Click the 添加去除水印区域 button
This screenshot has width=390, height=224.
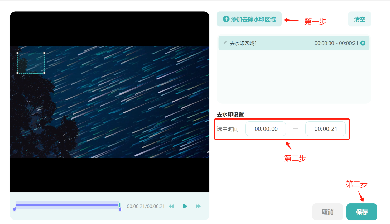(x=249, y=19)
